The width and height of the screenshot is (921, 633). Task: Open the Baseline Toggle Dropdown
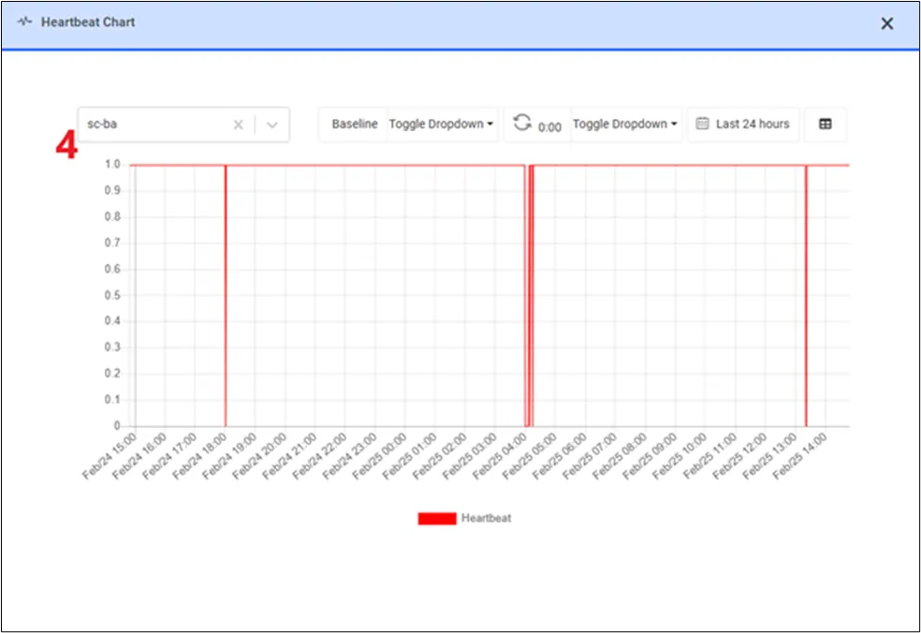point(441,124)
